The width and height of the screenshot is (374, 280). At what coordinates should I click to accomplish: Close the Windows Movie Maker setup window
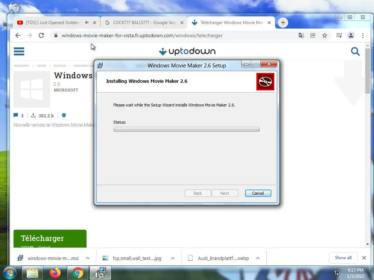point(269,64)
